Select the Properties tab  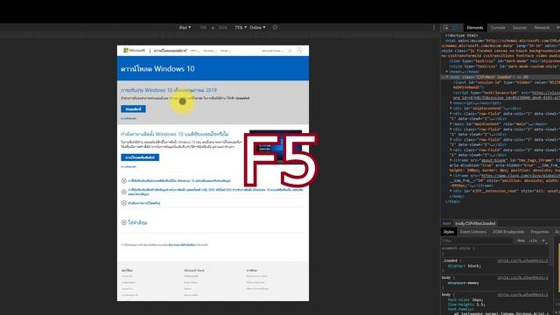click(x=539, y=232)
